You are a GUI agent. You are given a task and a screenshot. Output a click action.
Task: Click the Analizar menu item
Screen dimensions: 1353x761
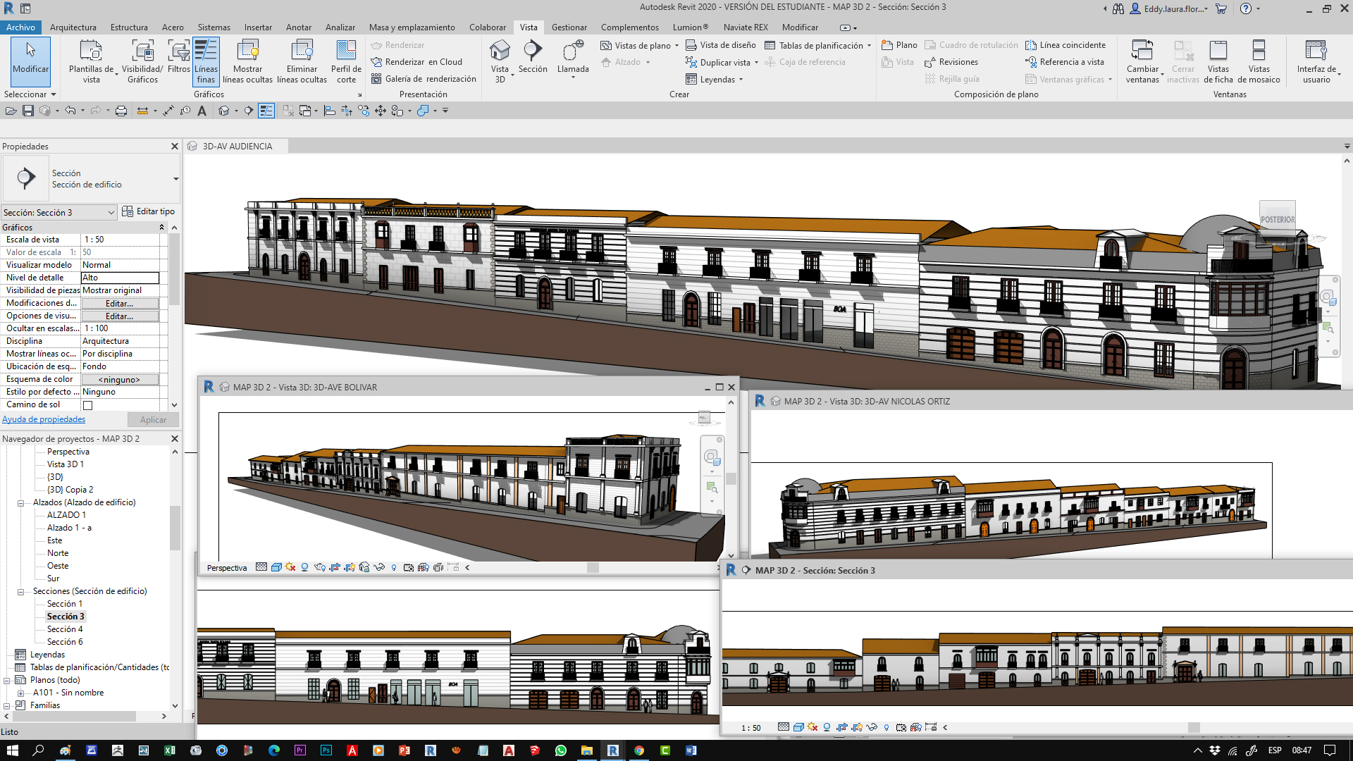coord(340,26)
